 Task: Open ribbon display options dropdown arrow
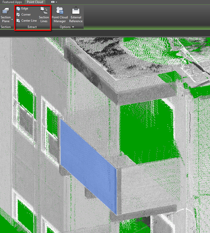tap(57, 2)
